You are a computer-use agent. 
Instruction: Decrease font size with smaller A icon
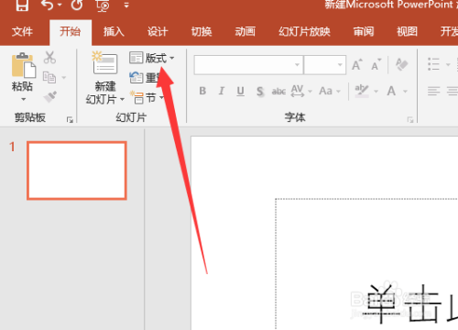376,65
